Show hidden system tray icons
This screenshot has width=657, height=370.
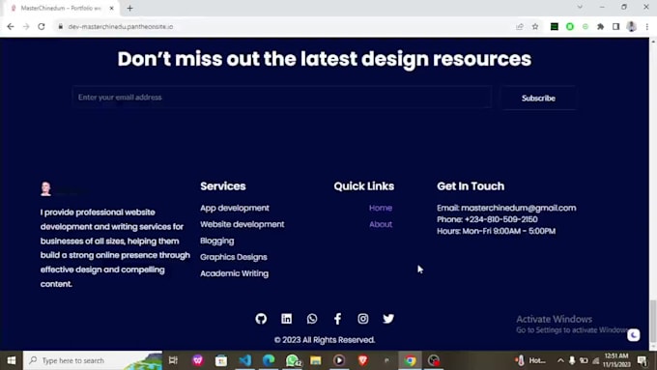click(560, 360)
